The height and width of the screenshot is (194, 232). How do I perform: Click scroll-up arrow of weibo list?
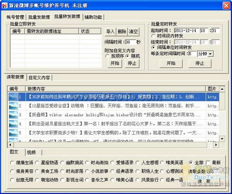tap(222, 89)
